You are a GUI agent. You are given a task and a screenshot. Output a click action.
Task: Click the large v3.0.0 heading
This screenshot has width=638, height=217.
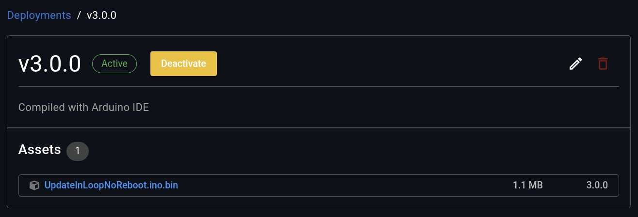(49, 64)
